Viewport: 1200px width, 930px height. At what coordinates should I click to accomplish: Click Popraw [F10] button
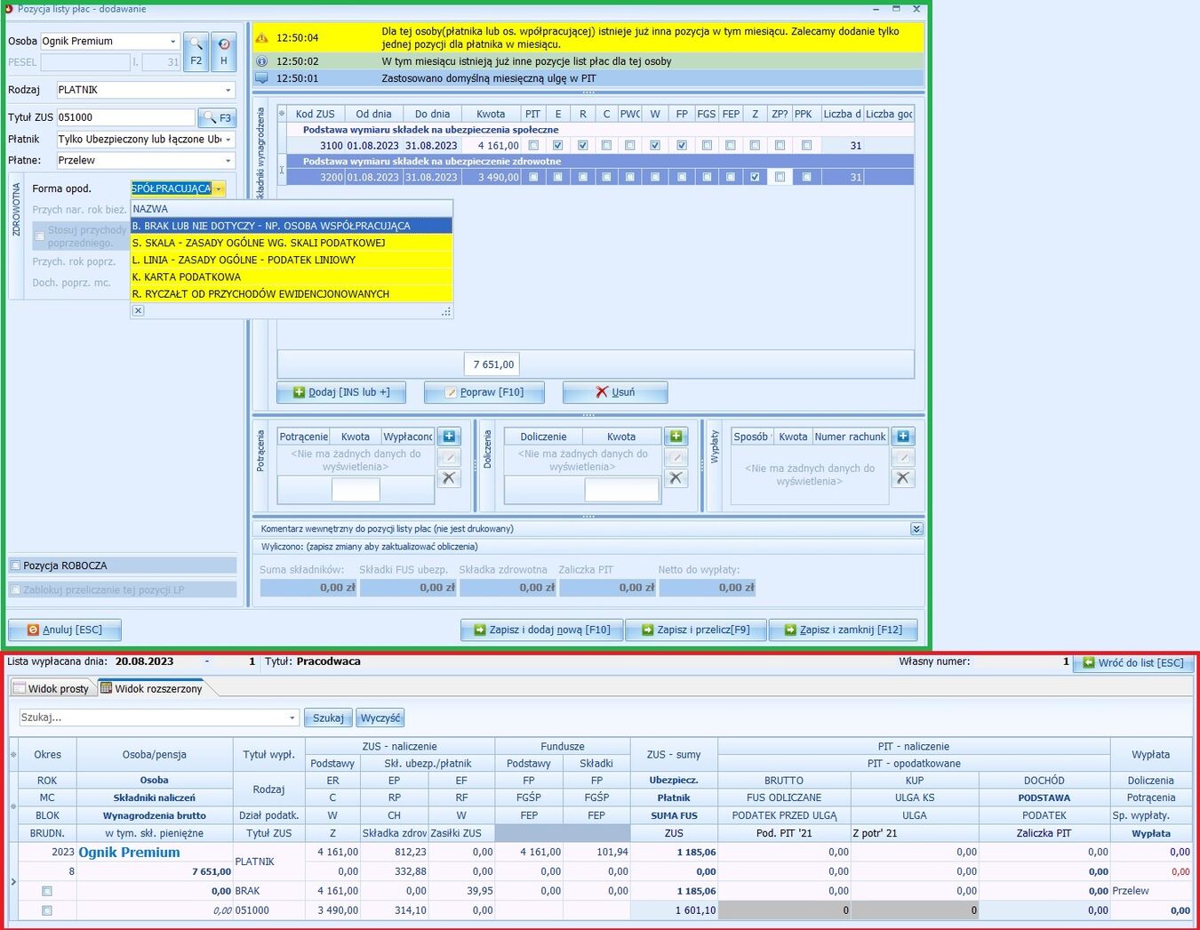click(x=484, y=392)
